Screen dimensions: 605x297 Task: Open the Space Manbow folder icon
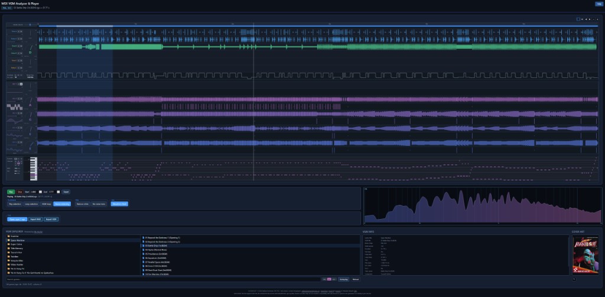pos(8,240)
